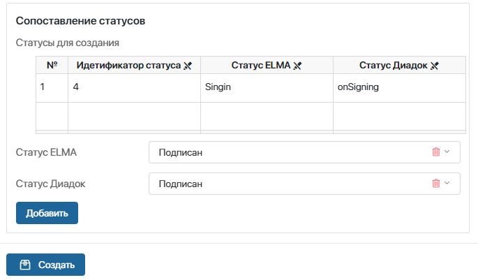Expand Статус Диадок dropdown chevron
This screenshot has width=478, height=280.
pyautogui.click(x=448, y=184)
